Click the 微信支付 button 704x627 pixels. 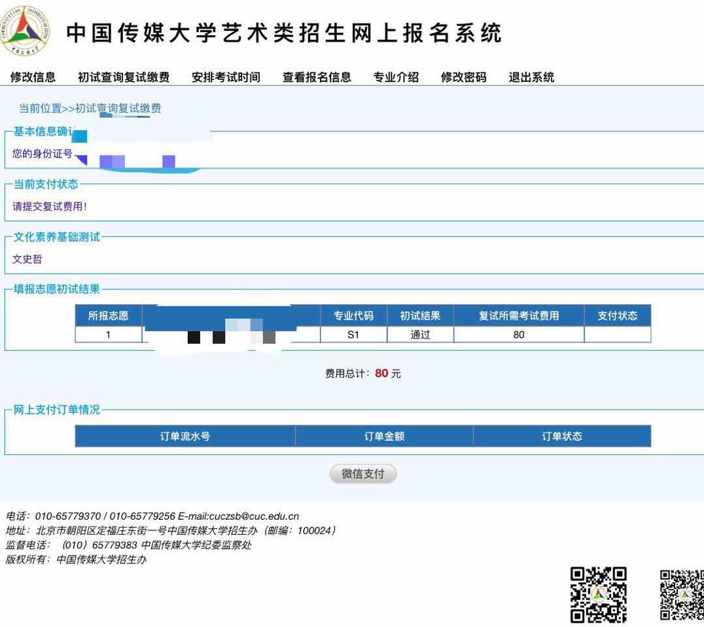[362, 474]
